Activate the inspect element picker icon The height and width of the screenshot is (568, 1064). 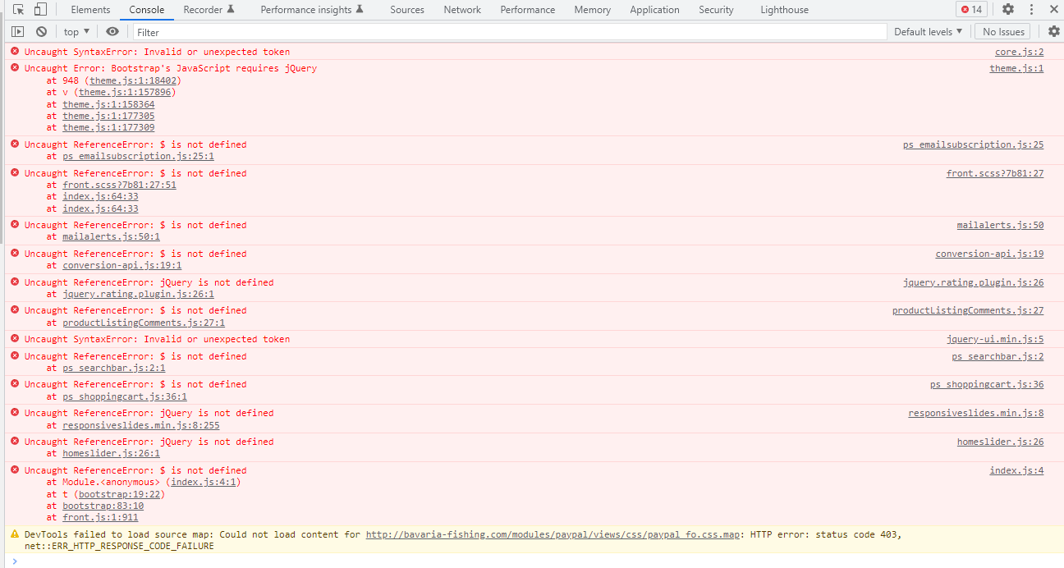tap(18, 10)
